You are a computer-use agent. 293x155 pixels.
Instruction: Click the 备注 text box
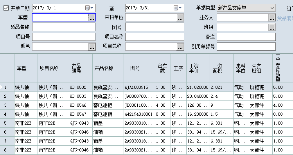click(x=246, y=37)
